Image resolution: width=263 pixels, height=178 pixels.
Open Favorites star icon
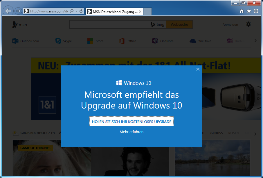pos(249,11)
